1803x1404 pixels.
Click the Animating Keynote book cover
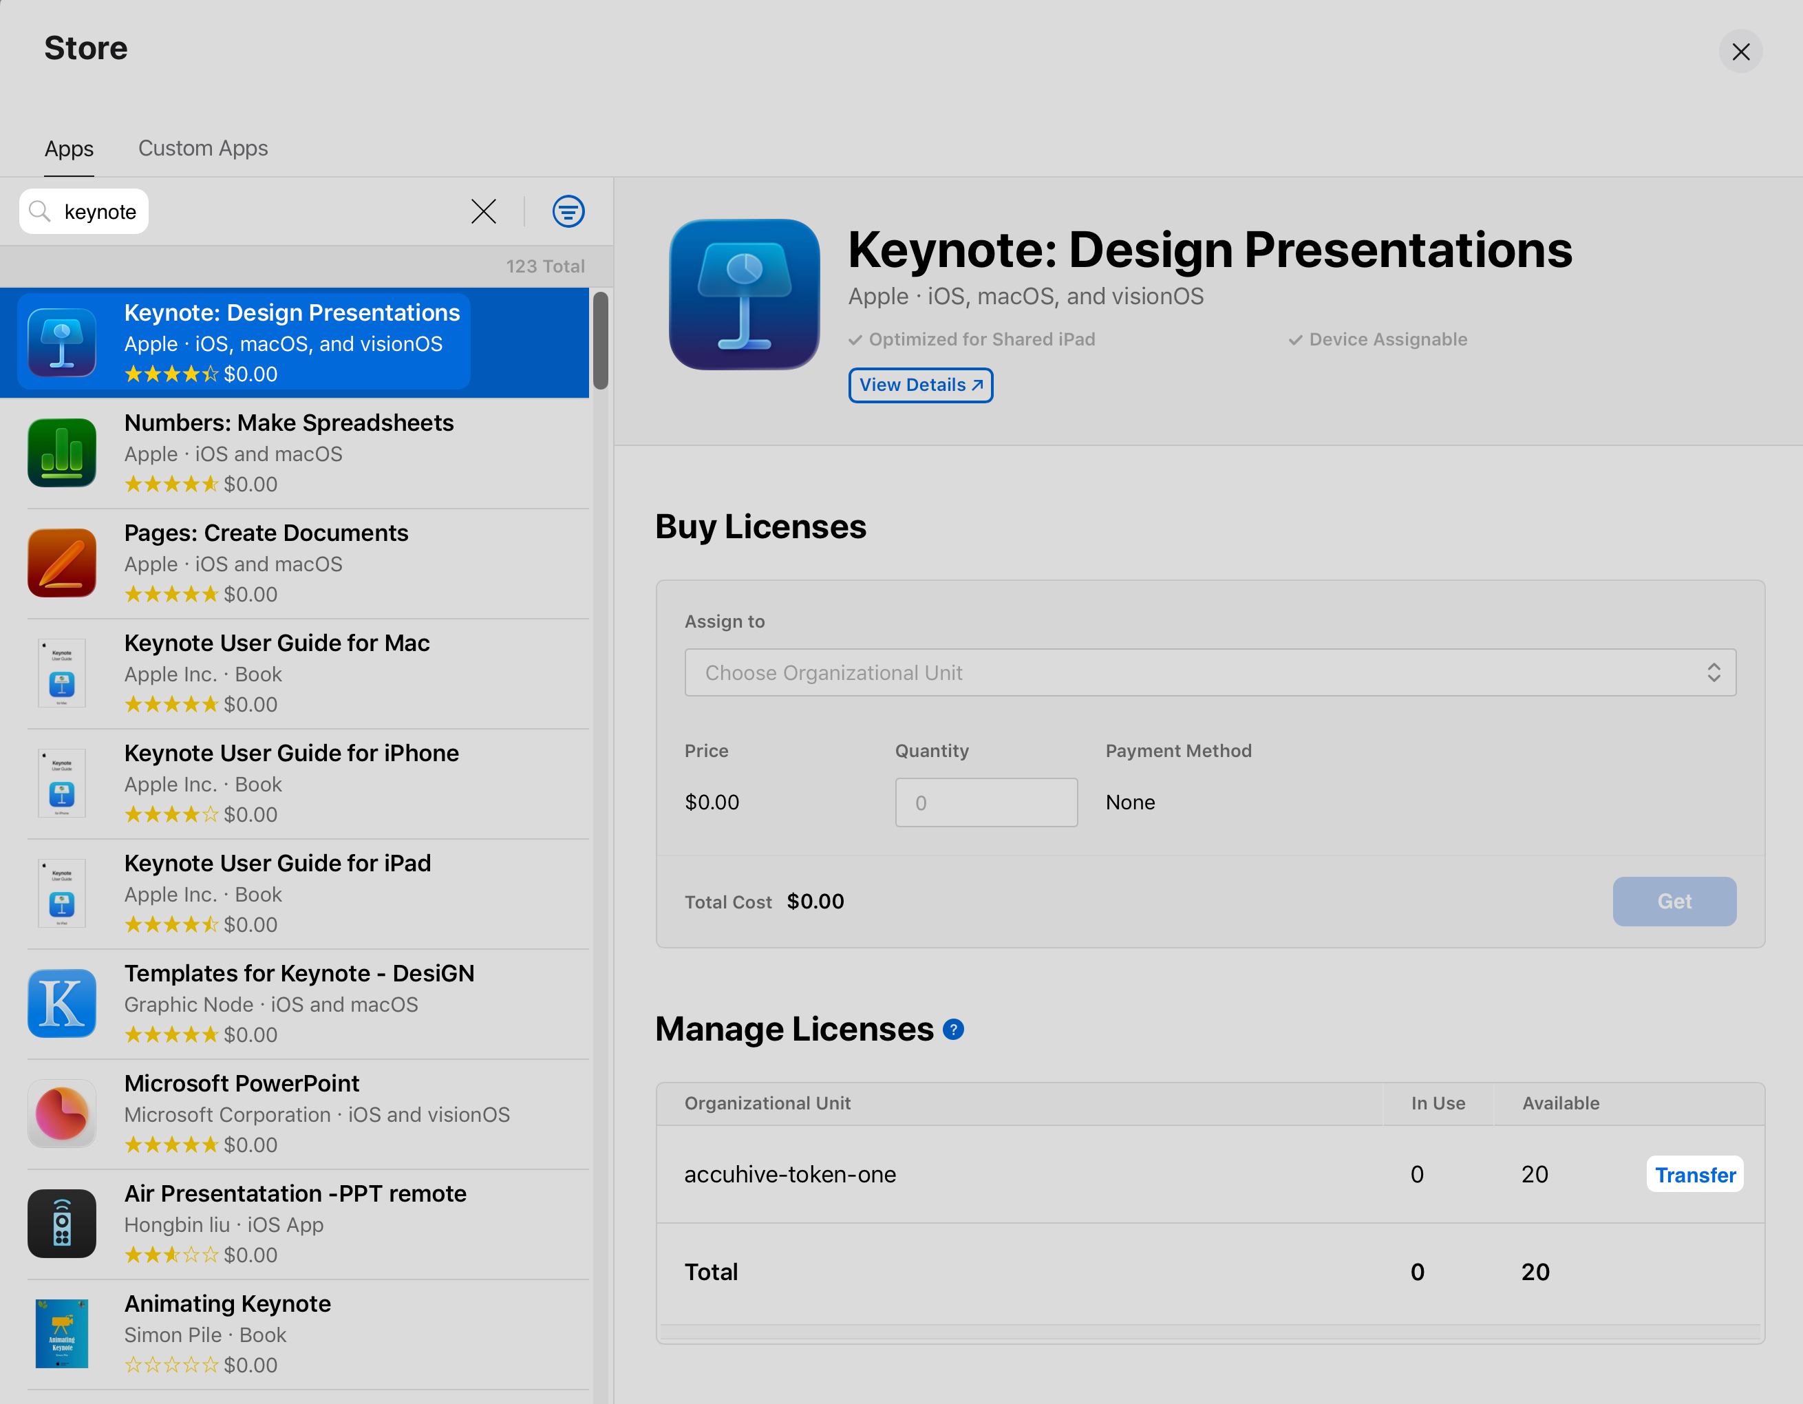click(62, 1333)
